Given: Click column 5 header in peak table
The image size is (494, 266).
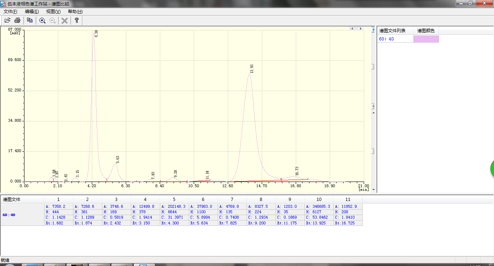Looking at the screenshot, I should (174, 199).
